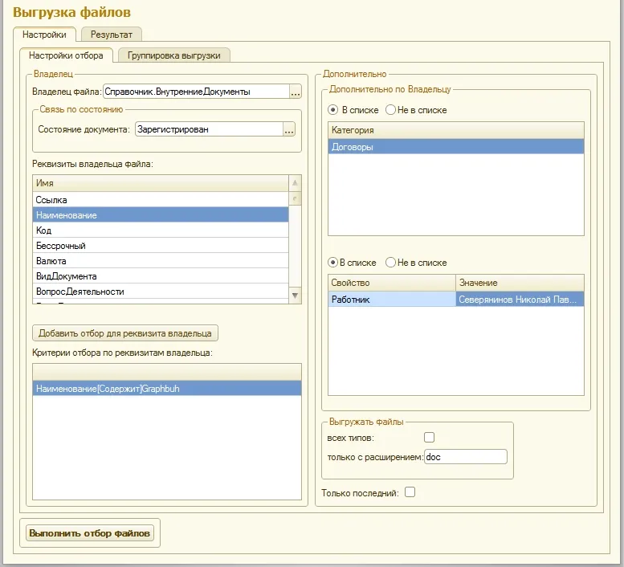Select the Код attribute row
The image size is (624, 567).
click(161, 230)
